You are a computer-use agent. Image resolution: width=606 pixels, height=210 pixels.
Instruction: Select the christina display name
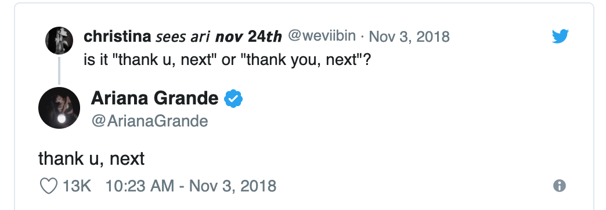click(117, 37)
